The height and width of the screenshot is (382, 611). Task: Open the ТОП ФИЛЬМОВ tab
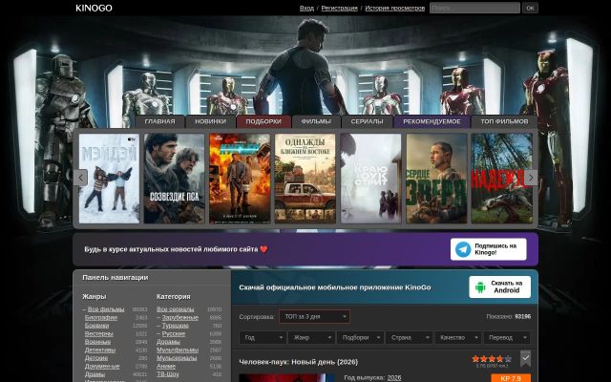point(504,121)
